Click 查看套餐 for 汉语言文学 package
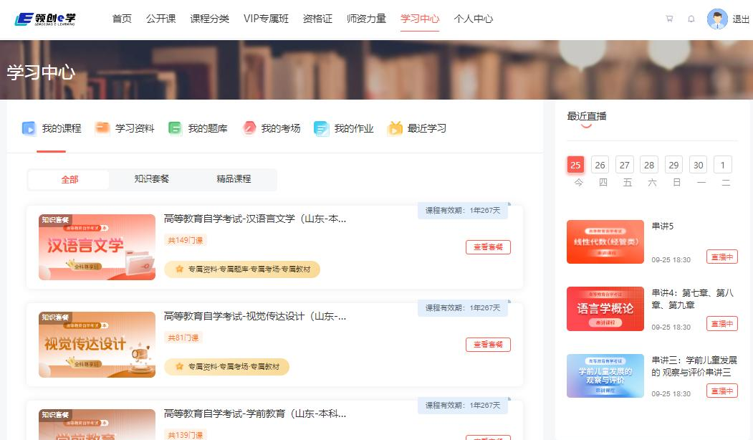 click(488, 247)
